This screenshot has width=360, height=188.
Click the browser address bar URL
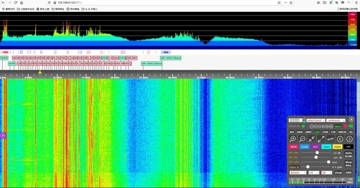point(70,2)
